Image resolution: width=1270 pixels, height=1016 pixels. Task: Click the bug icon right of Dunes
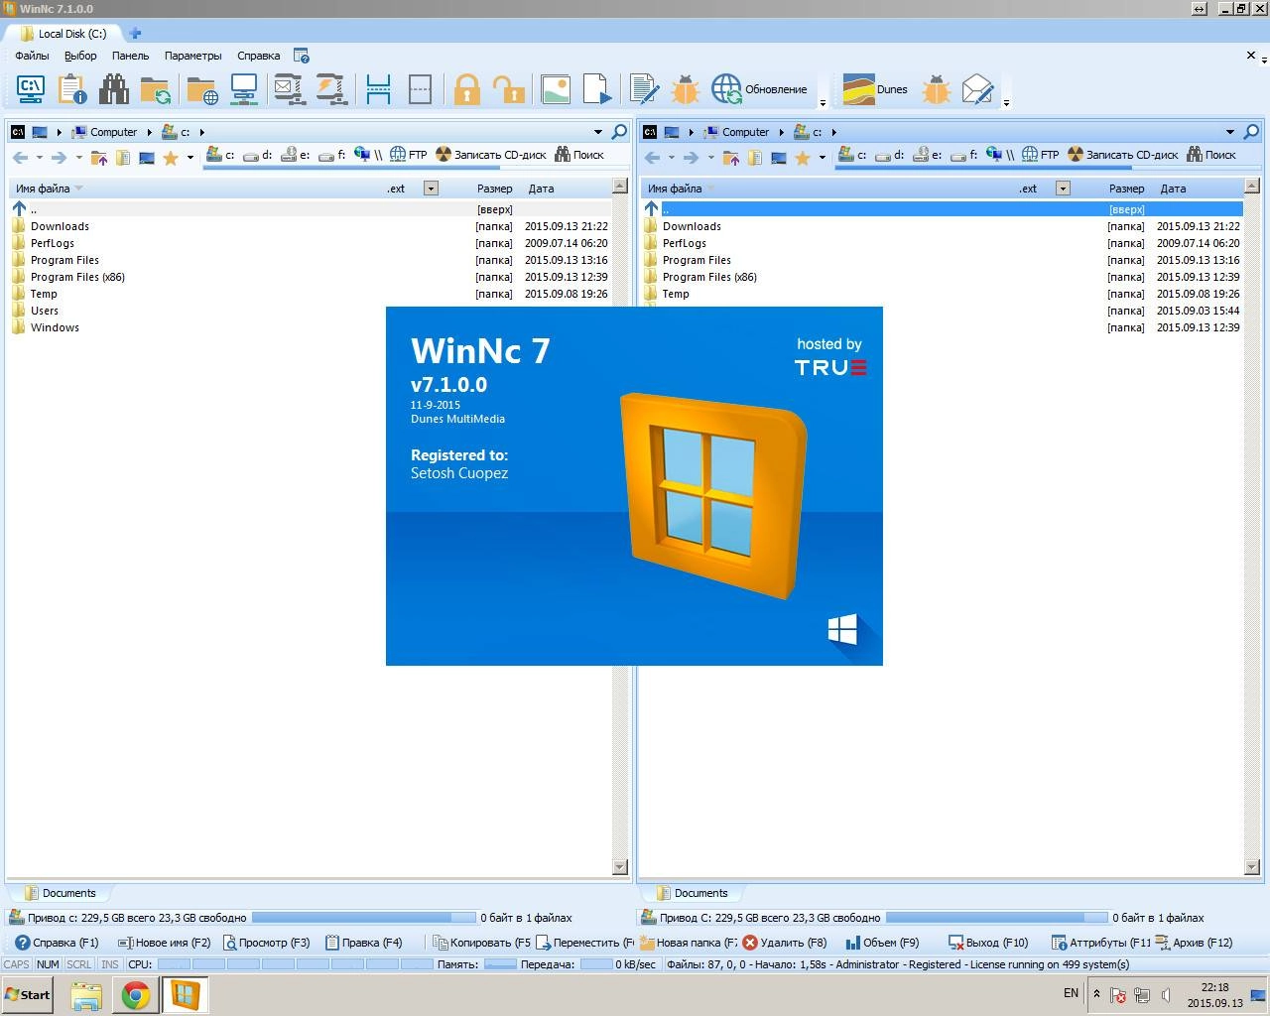[x=936, y=89]
